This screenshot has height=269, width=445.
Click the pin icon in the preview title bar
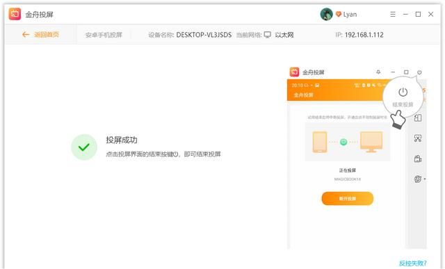pyautogui.click(x=378, y=72)
